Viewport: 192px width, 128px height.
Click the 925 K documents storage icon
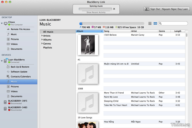[x=116, y=27]
